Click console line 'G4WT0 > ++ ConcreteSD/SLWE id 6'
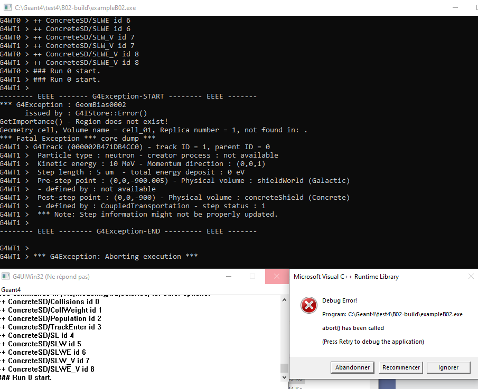 65,21
